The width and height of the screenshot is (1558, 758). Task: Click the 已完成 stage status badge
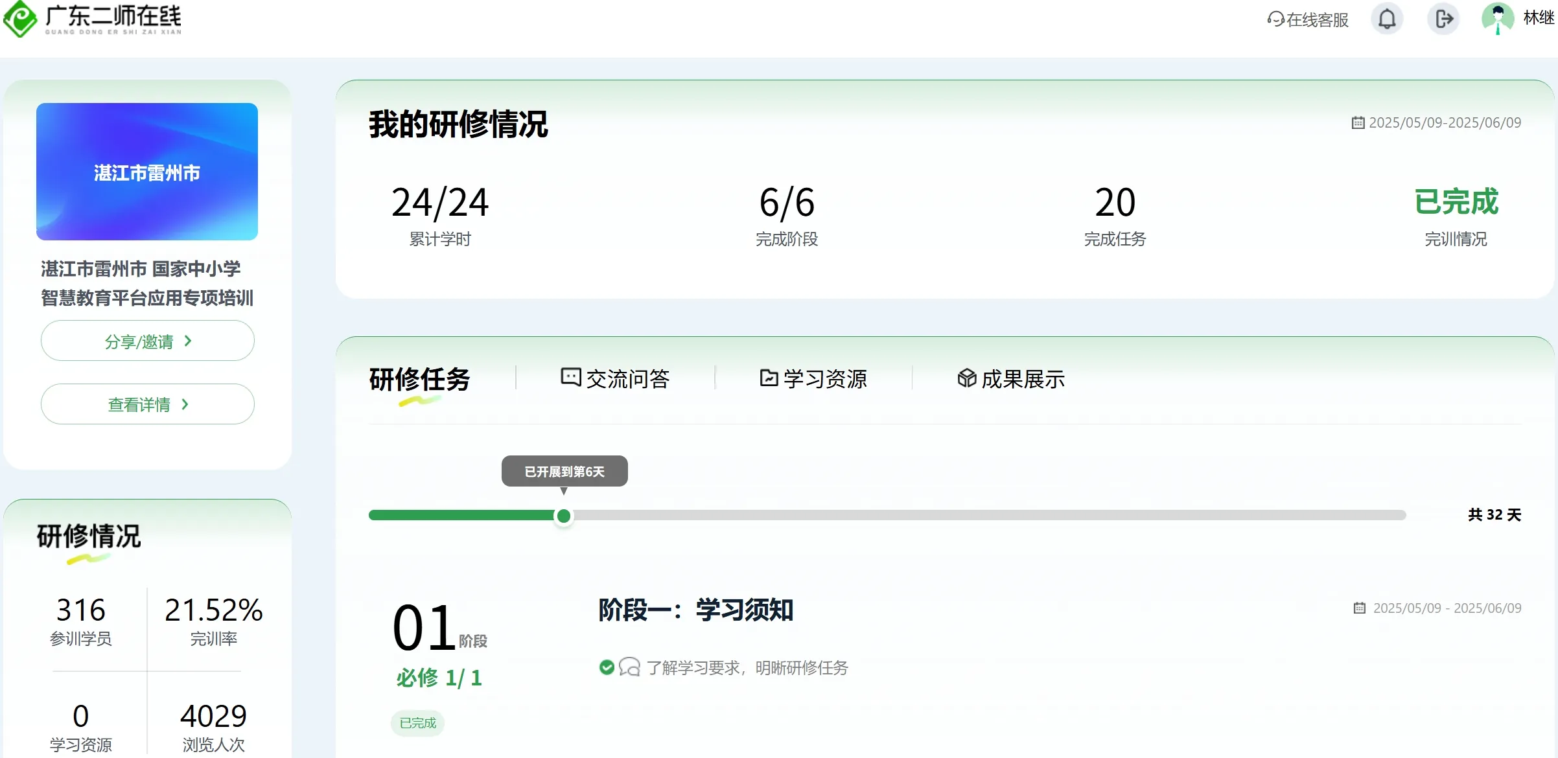(x=417, y=723)
